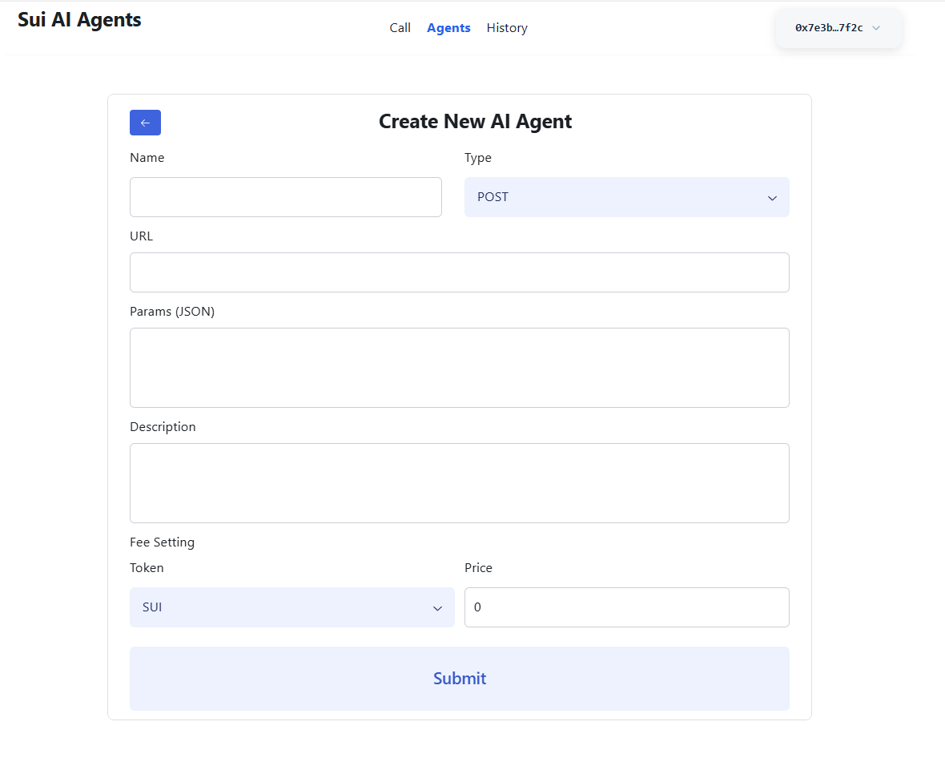The image size is (945, 762).
Task: Click the Description label
Action: (x=163, y=427)
